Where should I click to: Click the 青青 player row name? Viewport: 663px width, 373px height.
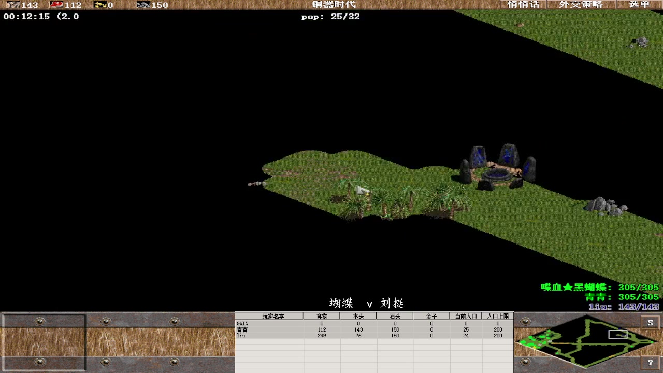click(x=242, y=329)
